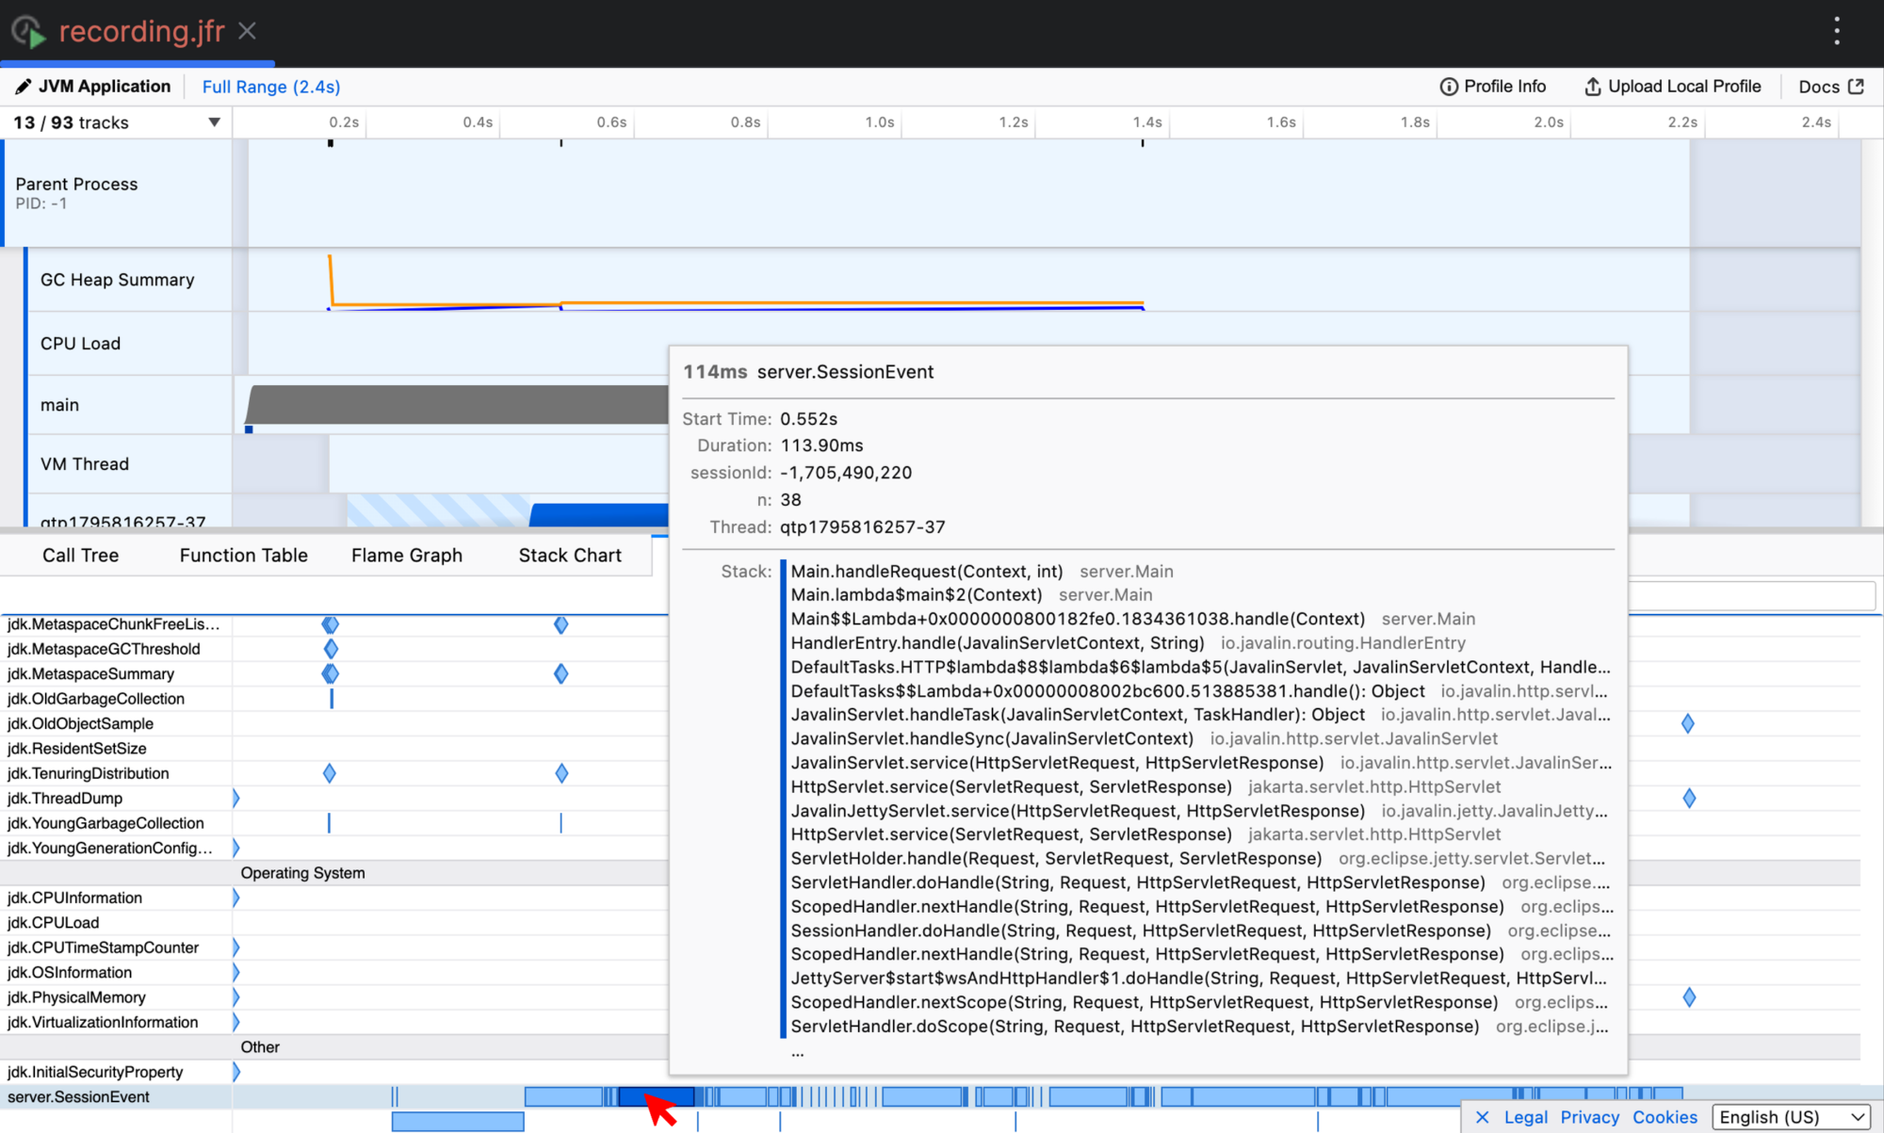Screen dimensions: 1884x1133
Task: Click the Profile Info circled-i icon
Action: click(x=1448, y=86)
